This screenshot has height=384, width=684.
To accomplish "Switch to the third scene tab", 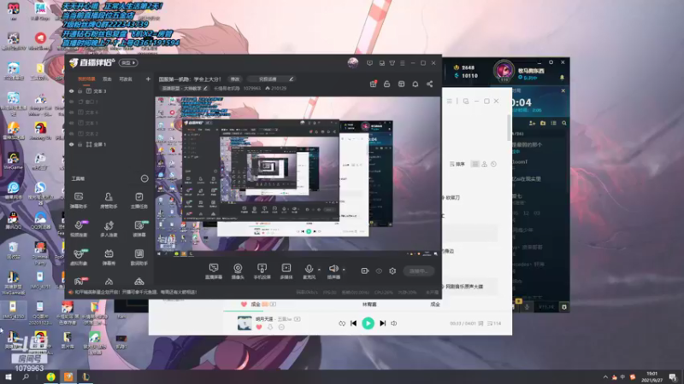I will point(126,79).
